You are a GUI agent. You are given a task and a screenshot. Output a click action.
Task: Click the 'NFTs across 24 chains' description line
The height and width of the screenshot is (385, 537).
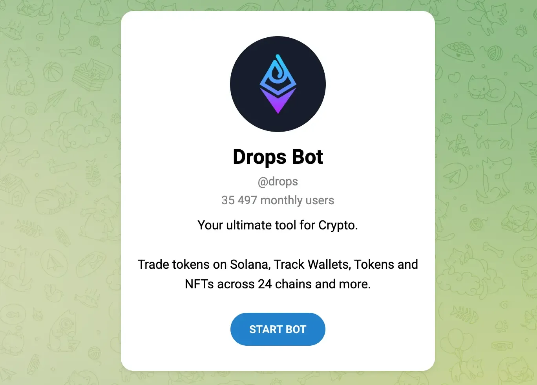point(278,284)
